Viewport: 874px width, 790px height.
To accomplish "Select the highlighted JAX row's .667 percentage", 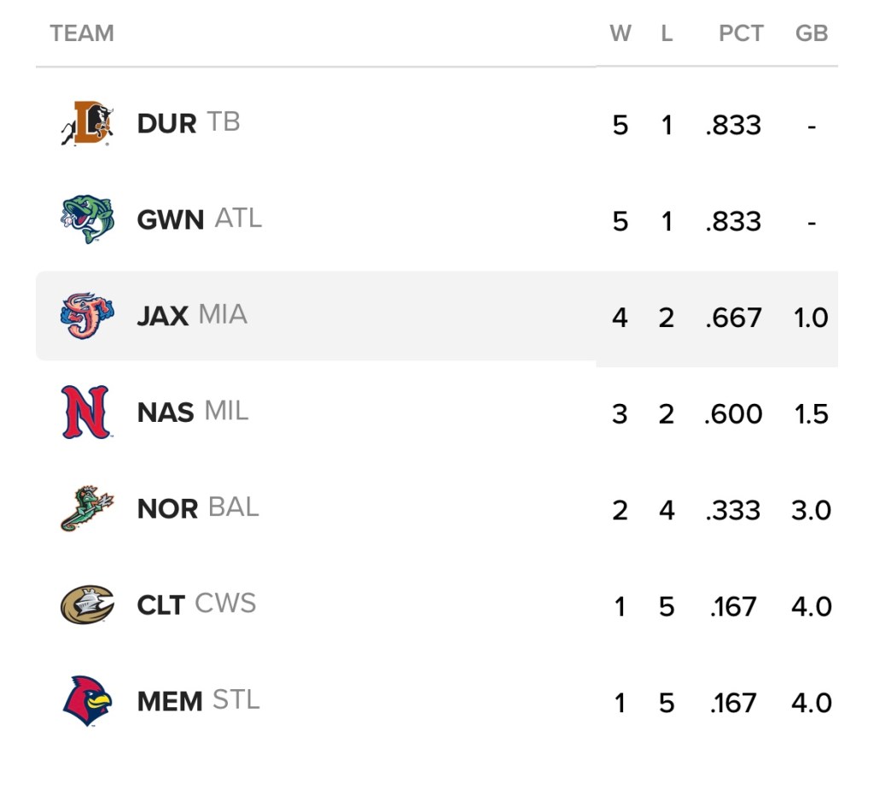I will (733, 318).
